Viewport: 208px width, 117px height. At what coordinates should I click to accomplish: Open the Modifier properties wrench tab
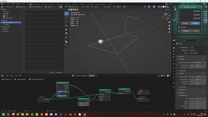(x=174, y=71)
